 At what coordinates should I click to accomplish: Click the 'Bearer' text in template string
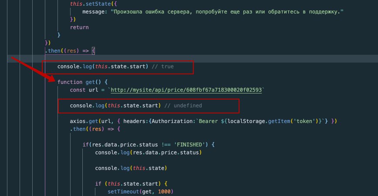208,121
